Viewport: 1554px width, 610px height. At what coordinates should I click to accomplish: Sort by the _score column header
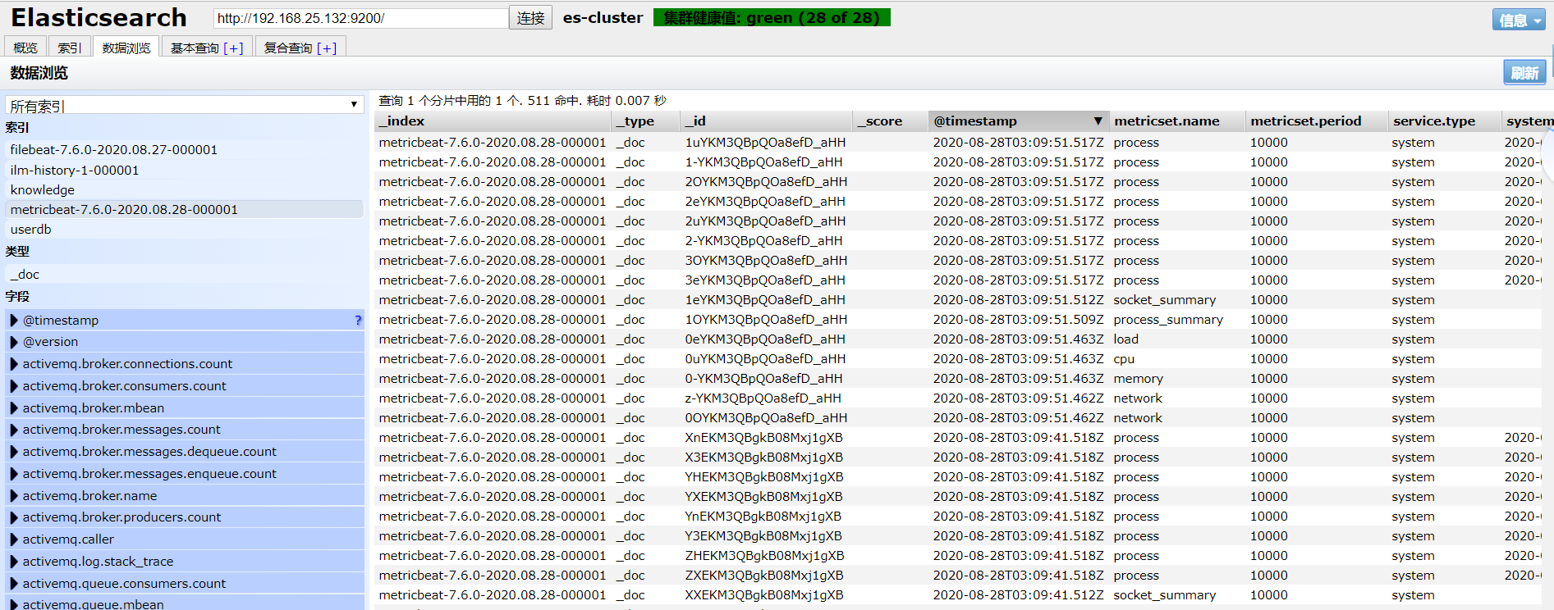(x=890, y=121)
